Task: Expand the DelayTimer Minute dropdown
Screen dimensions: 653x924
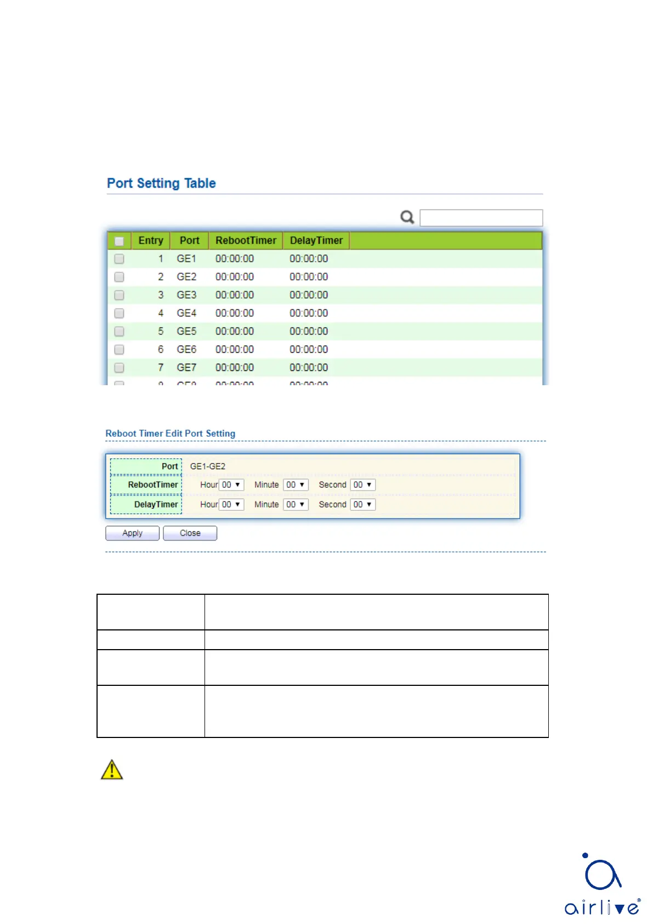Action: click(x=296, y=505)
